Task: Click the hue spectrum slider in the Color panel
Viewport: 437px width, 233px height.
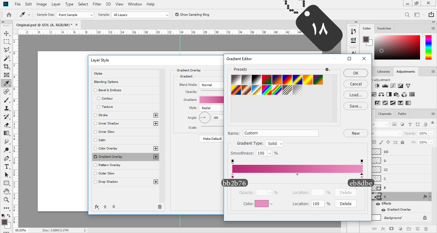Action: click(x=428, y=47)
